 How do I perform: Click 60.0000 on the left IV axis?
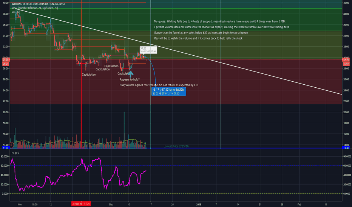pyautogui.click(x=5, y=166)
